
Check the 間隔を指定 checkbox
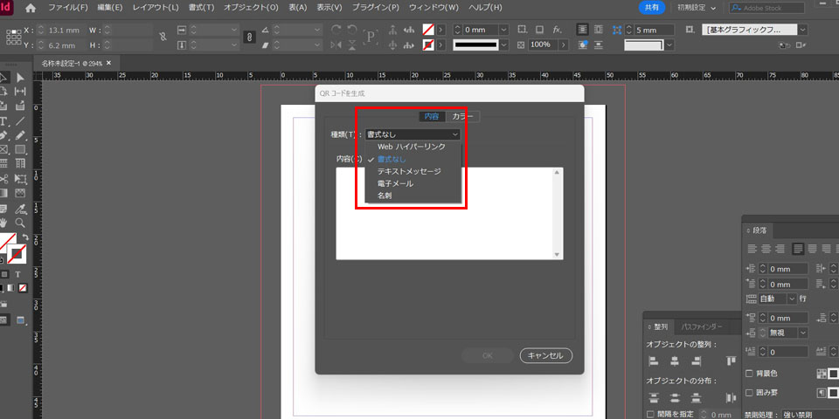[651, 414]
